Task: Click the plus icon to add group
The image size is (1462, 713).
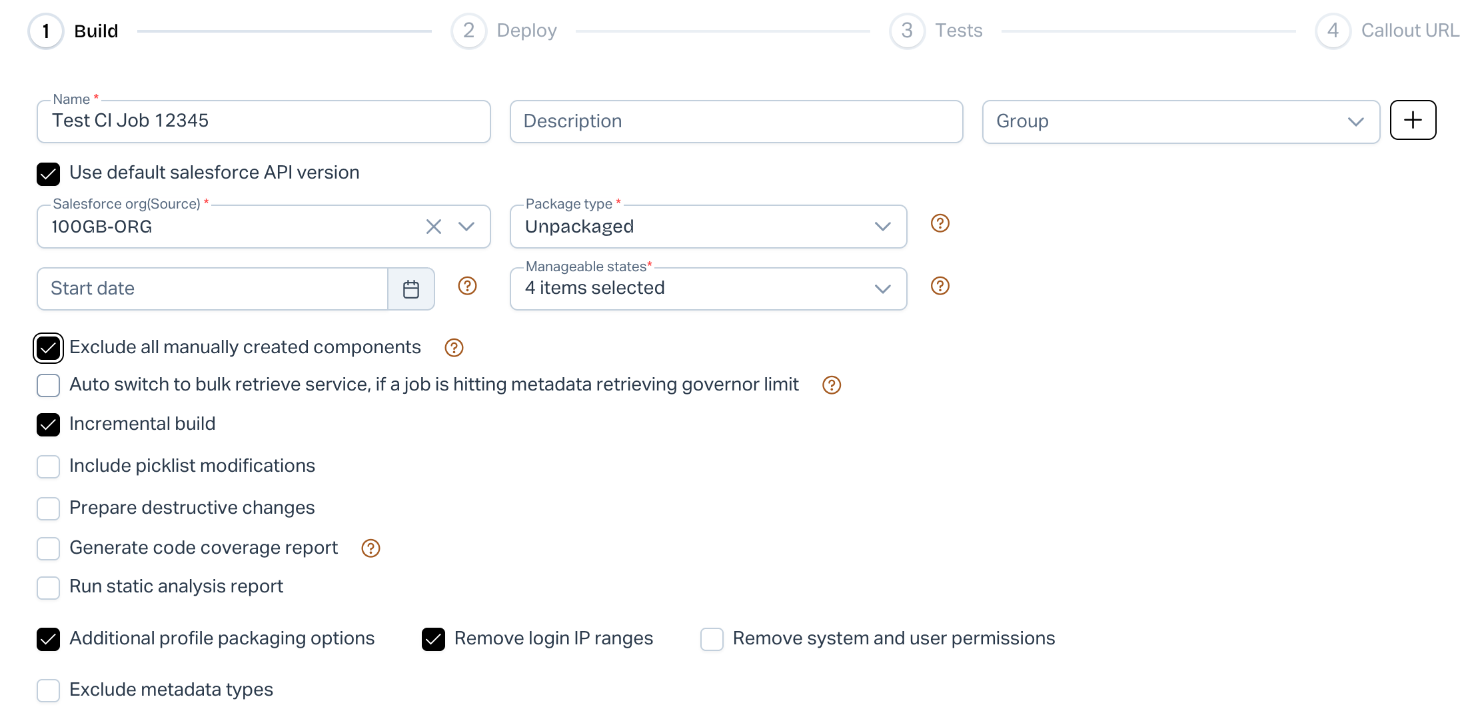Action: pos(1412,121)
